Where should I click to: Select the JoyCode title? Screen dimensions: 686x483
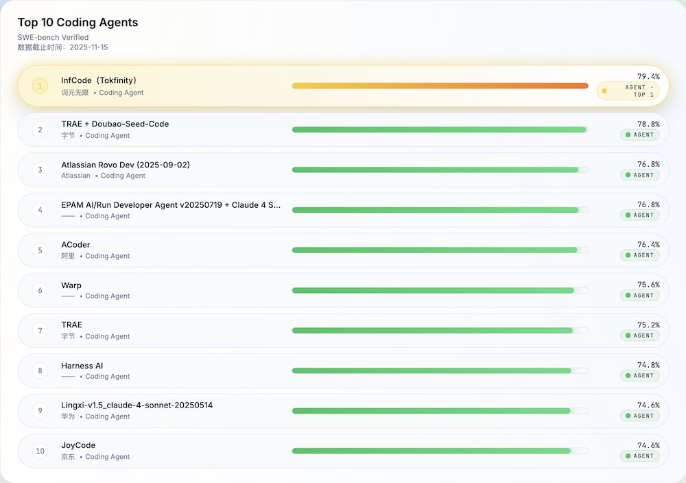point(78,445)
